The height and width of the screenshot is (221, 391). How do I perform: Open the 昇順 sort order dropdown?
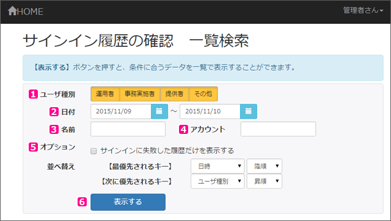tap(265, 181)
